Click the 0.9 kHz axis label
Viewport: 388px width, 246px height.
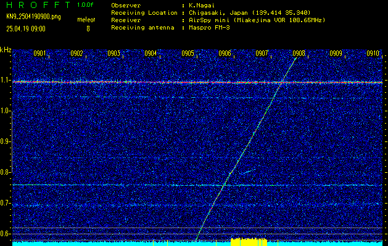tap(5, 141)
